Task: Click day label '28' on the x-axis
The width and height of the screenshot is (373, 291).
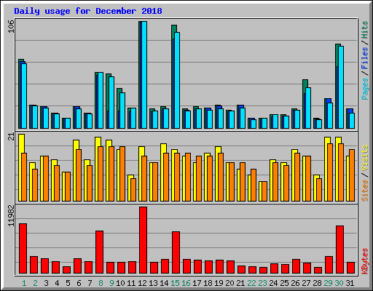Action: [317, 283]
